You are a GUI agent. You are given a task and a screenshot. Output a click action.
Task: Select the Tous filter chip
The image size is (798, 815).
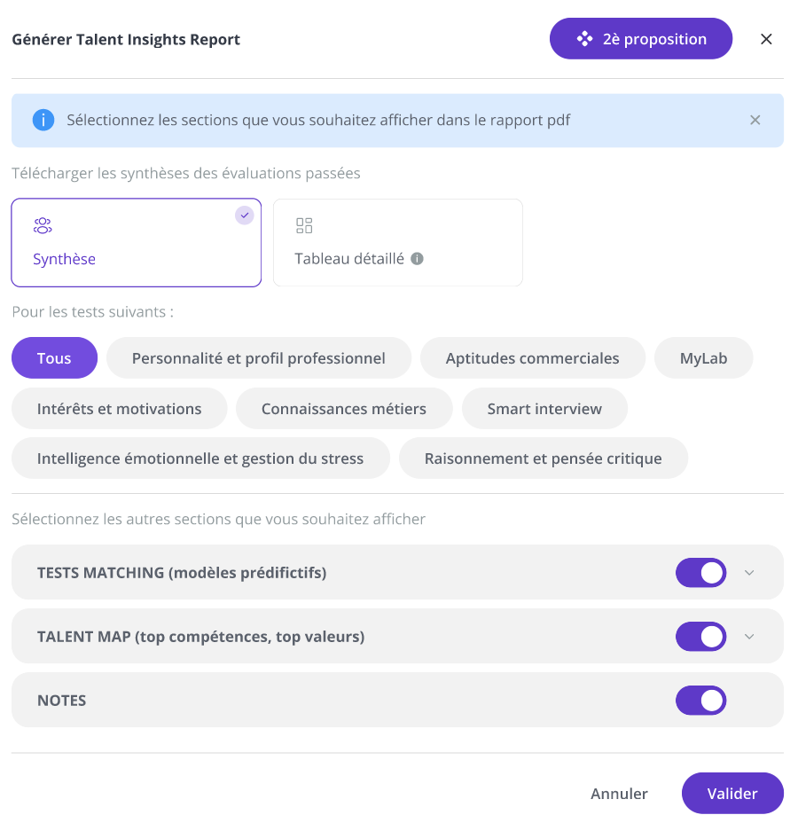(55, 358)
